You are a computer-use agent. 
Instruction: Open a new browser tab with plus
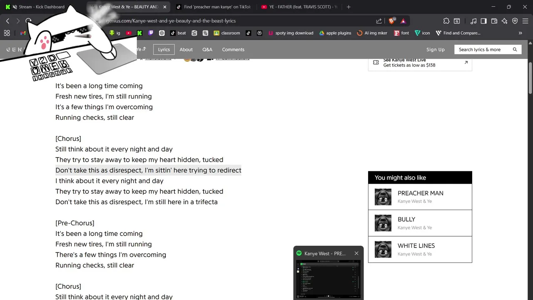point(349,7)
